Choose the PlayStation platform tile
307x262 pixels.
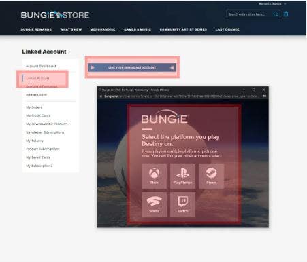click(x=182, y=176)
